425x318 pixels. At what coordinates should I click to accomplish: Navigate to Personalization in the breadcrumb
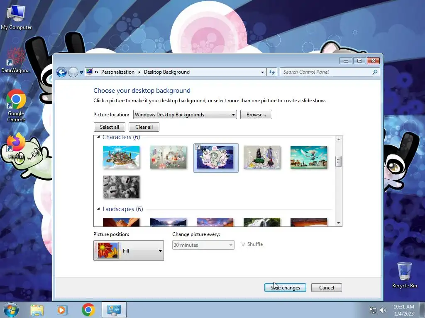pyautogui.click(x=117, y=72)
